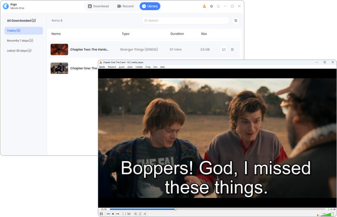Click the filter icon beside the search box
Image resolution: width=337 pixels, height=217 pixels.
pos(236,20)
